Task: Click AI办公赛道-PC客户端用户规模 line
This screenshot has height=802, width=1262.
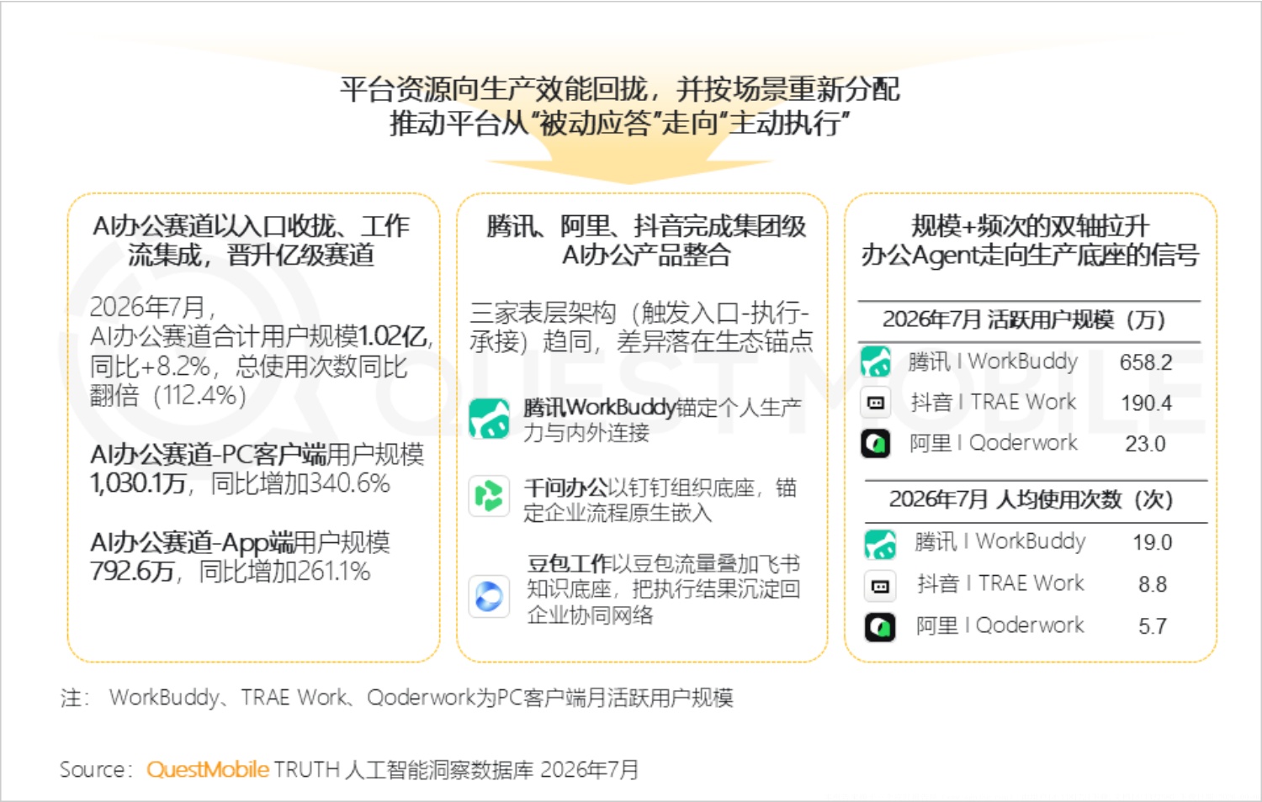Action: (257, 455)
